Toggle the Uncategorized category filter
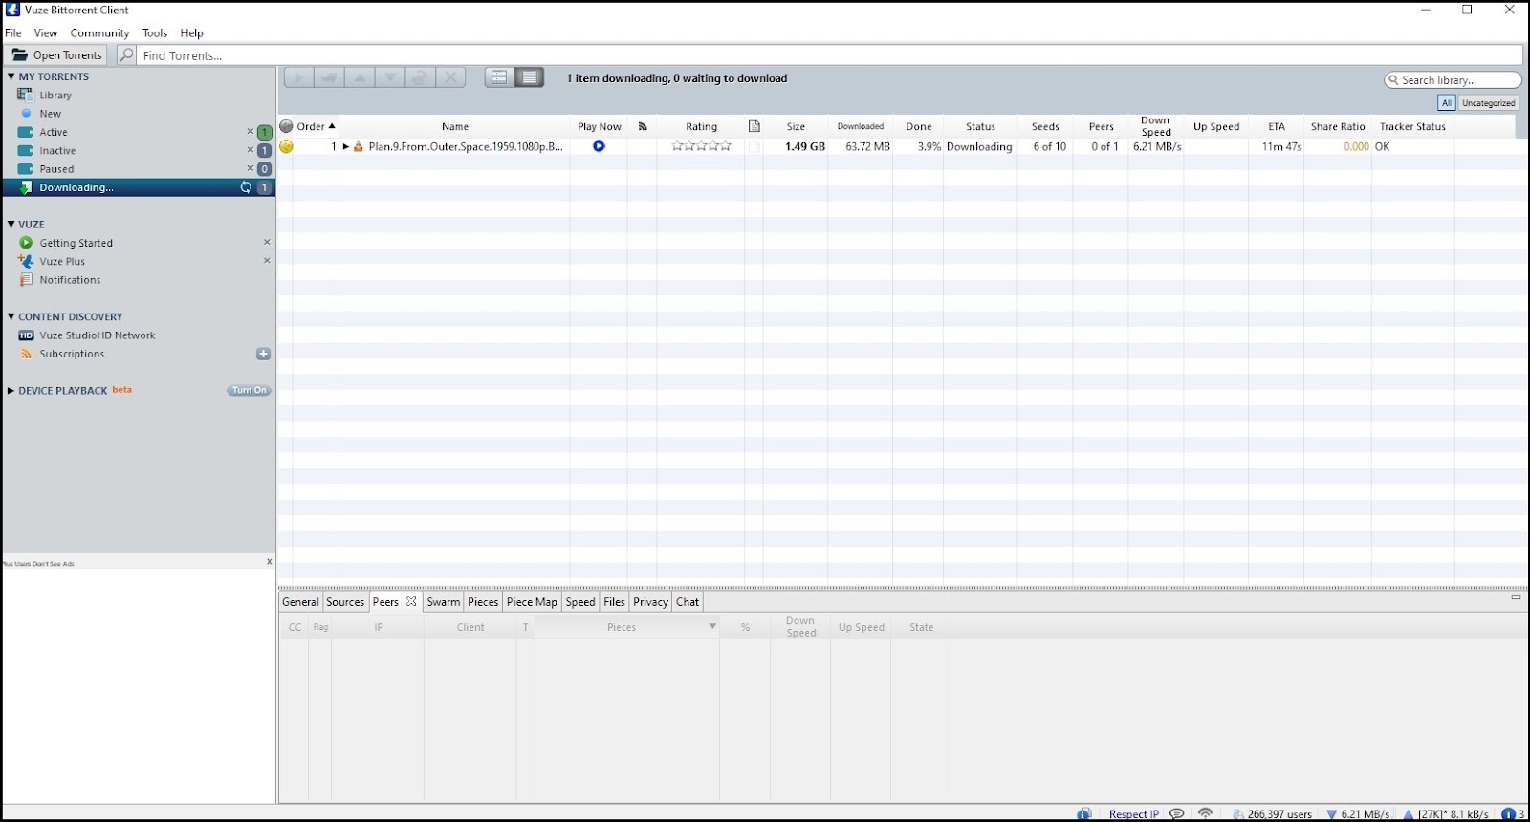Viewport: 1530px width, 822px height. tap(1488, 103)
